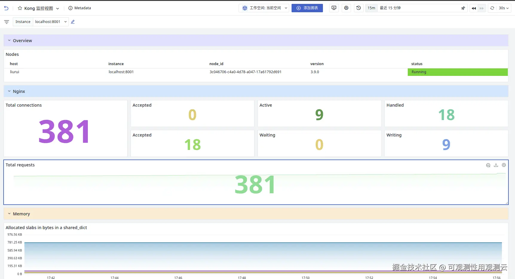Viewport: 515px width, 279px height.
Task: Collapse the Overview section
Action: tap(9, 40)
